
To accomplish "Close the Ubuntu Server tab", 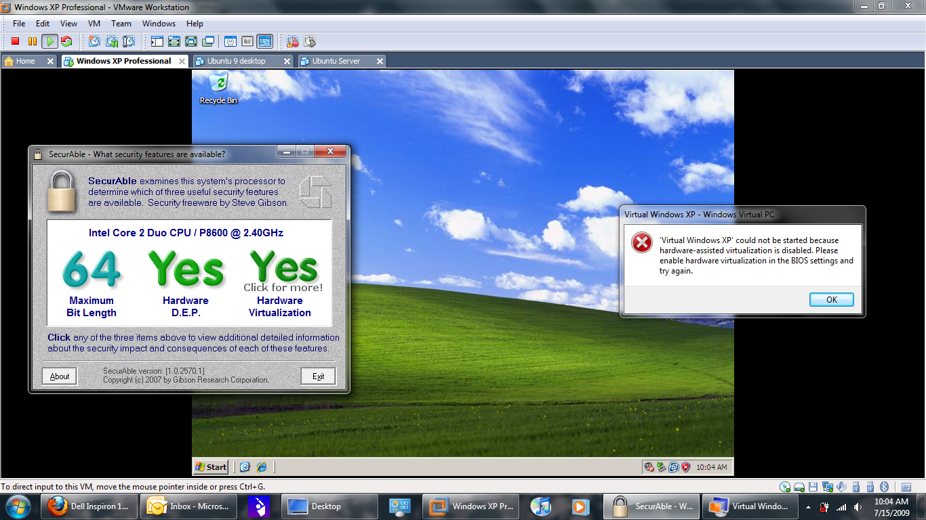I will pos(380,61).
